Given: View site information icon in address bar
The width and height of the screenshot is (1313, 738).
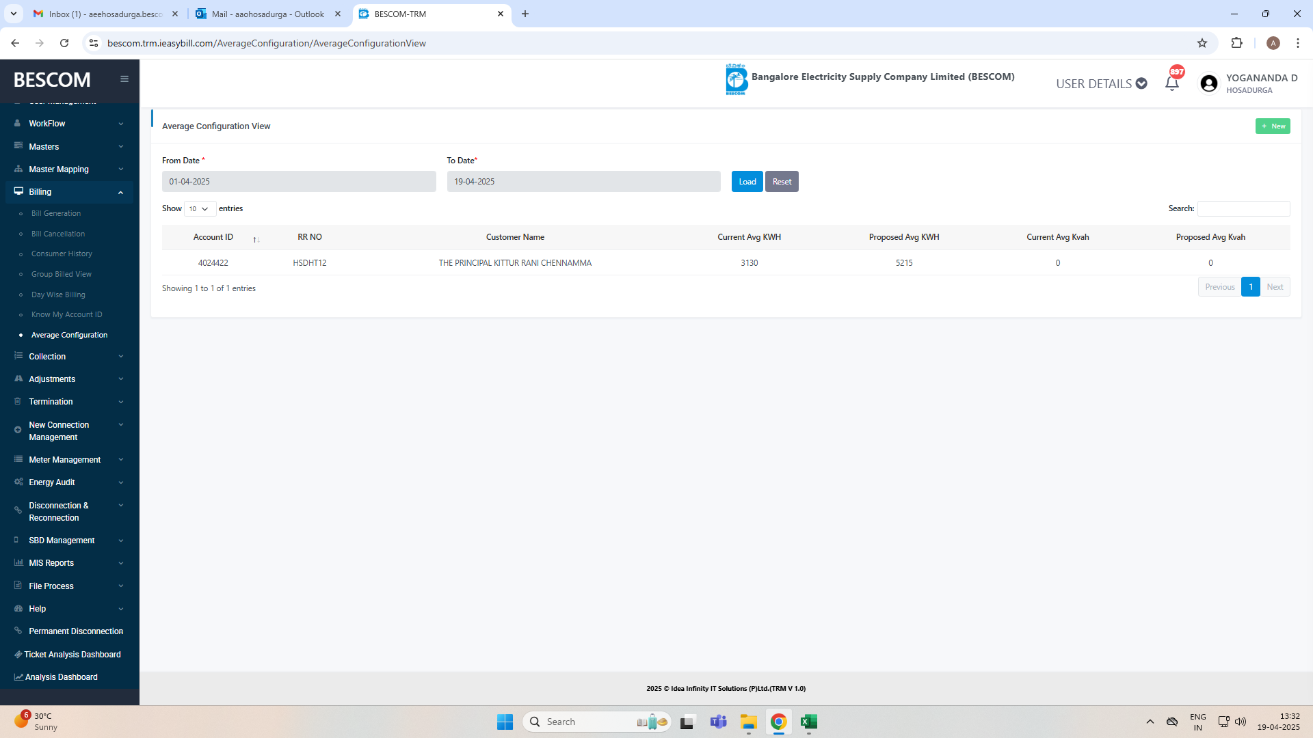Looking at the screenshot, I should (x=94, y=43).
